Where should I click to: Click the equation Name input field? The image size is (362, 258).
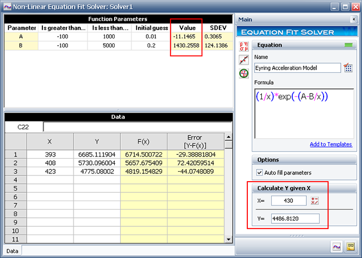tap(297, 68)
